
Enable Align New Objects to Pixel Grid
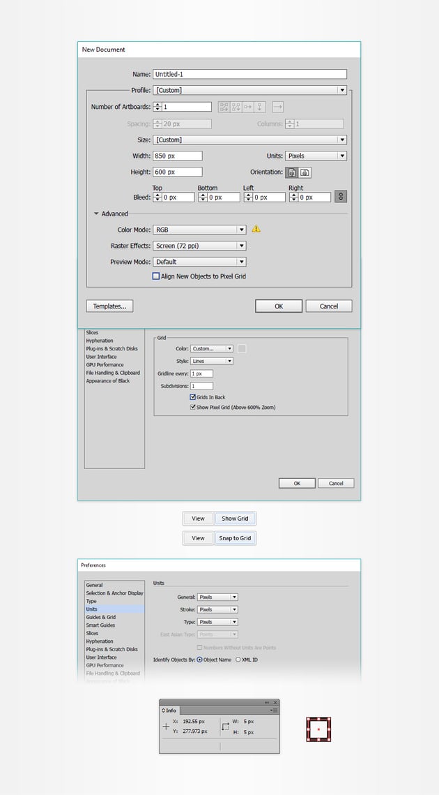(156, 276)
